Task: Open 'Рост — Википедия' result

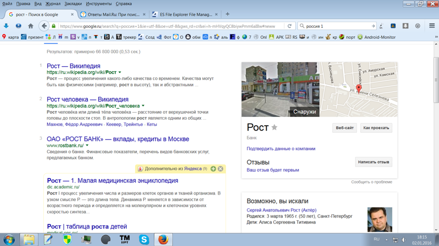Action: point(74,66)
